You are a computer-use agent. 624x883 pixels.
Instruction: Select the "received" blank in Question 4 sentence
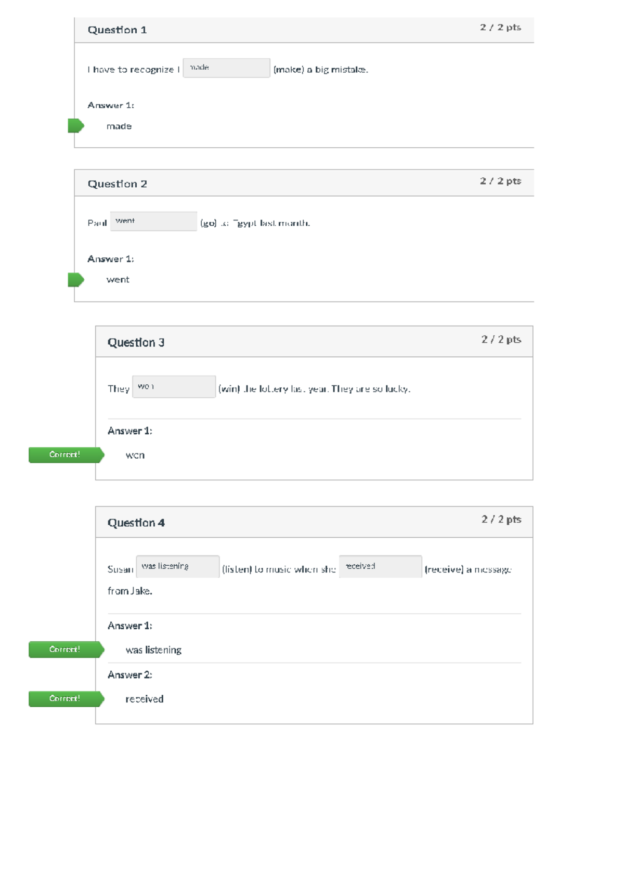pyautogui.click(x=380, y=566)
